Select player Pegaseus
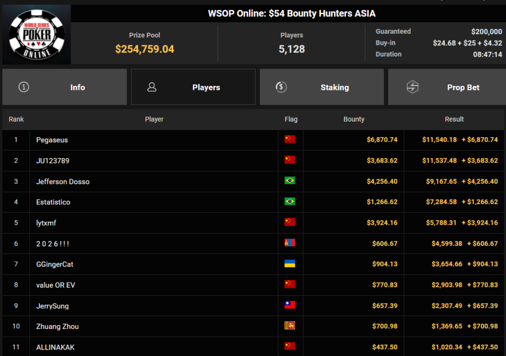The height and width of the screenshot is (356, 506). [52, 140]
